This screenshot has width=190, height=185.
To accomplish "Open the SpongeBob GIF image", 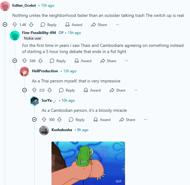I will pos(88,163).
